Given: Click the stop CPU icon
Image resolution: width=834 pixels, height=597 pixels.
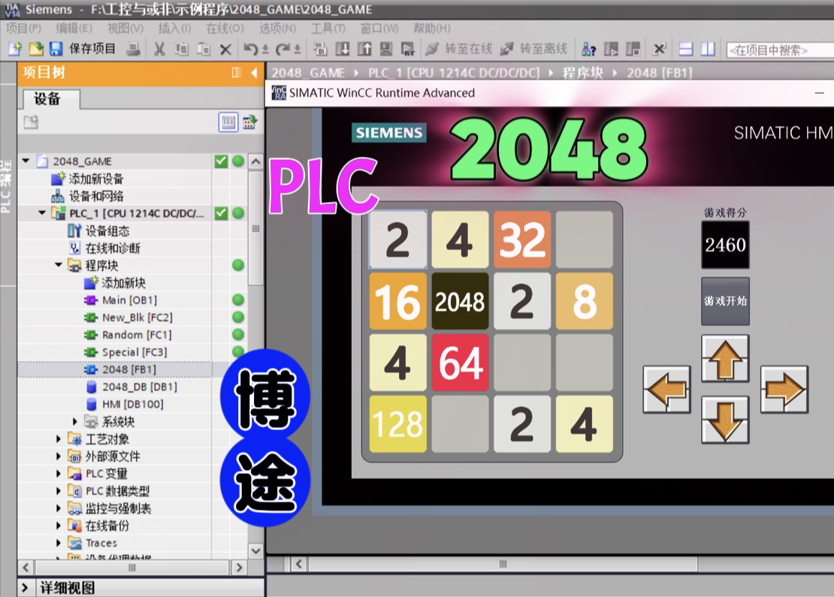Looking at the screenshot, I should coord(633,50).
